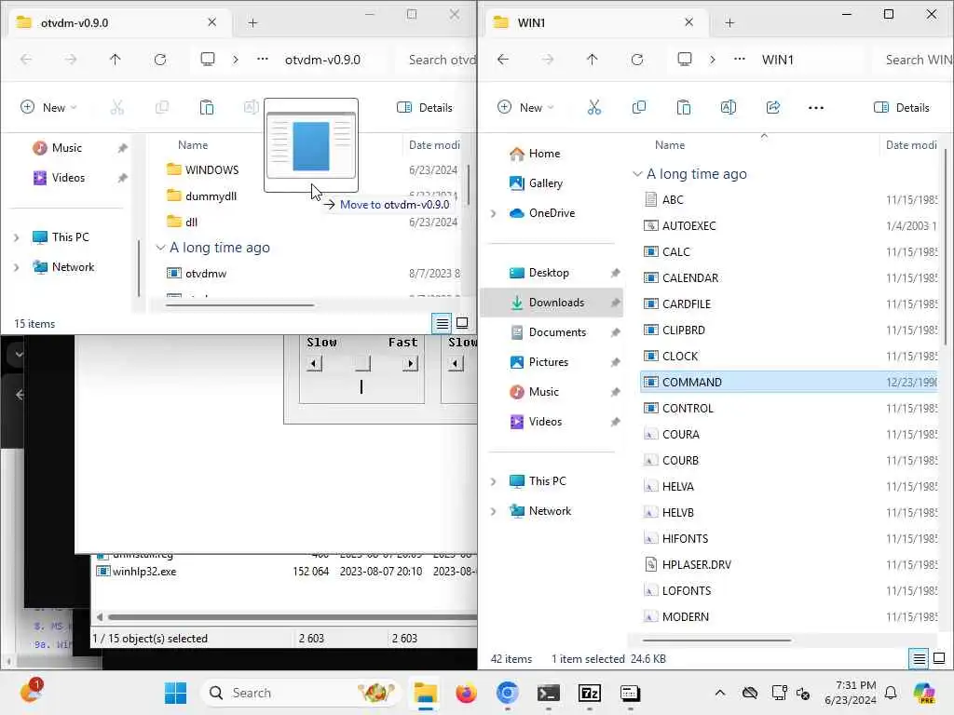This screenshot has width=954, height=715.
Task: Collapse the 'A long time ago' group in WIN1
Action: click(637, 174)
